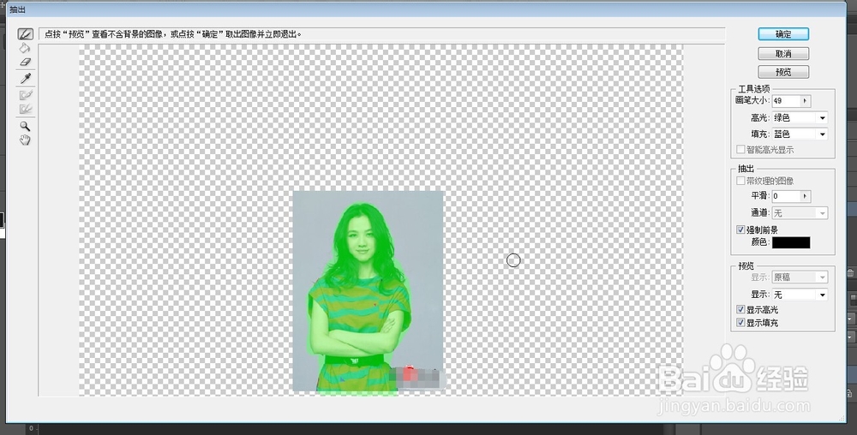857x435 pixels.
Task: Click the 取消 button
Action: coord(783,53)
